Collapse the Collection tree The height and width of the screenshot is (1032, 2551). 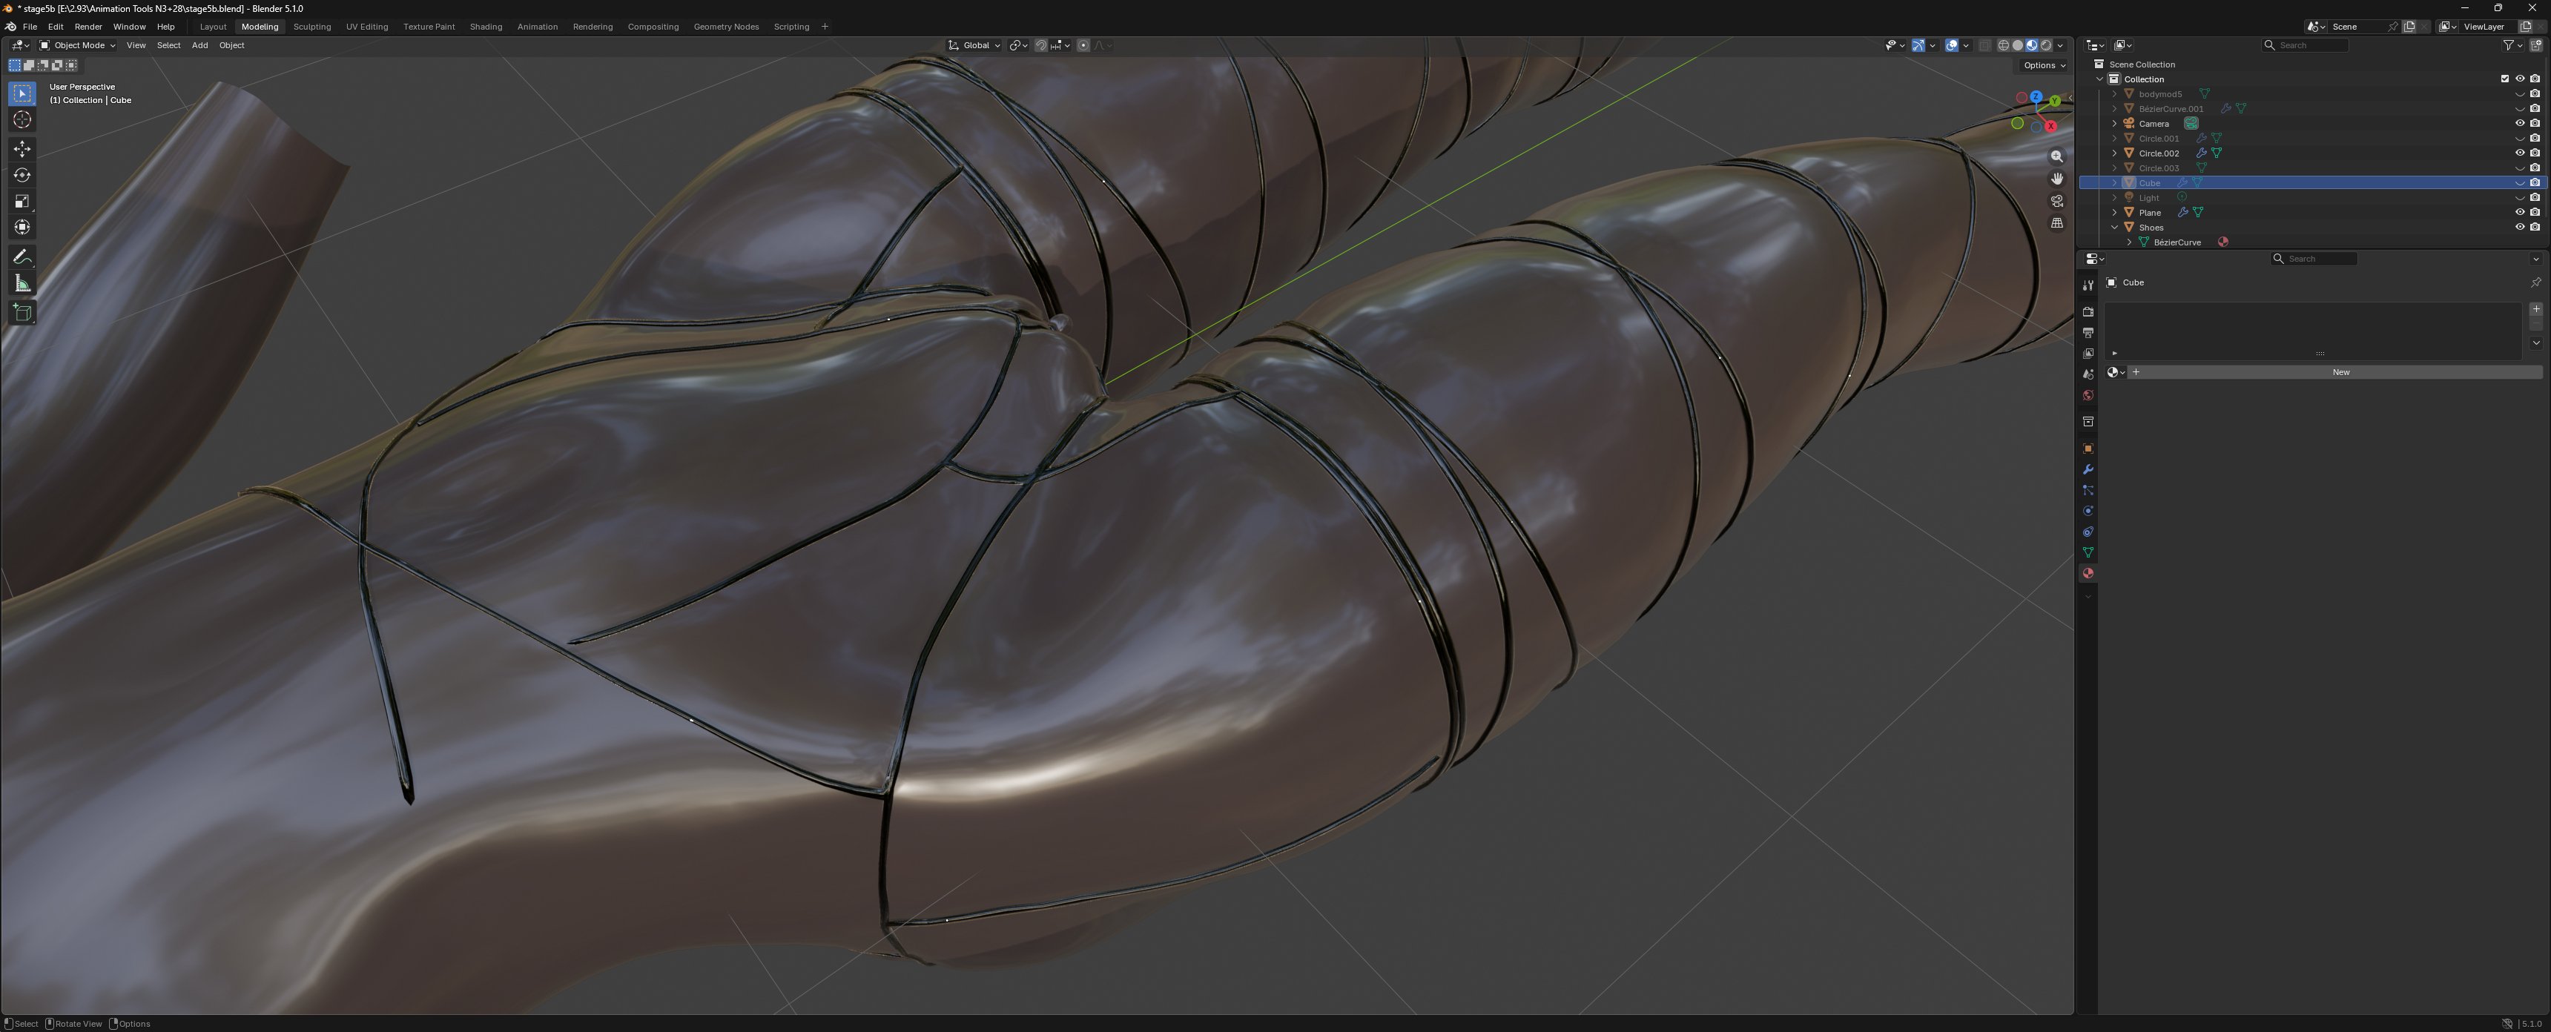tap(2099, 79)
